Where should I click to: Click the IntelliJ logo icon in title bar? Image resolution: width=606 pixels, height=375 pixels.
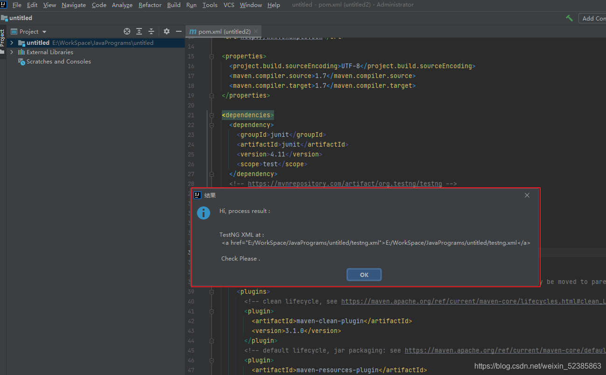tap(4, 4)
